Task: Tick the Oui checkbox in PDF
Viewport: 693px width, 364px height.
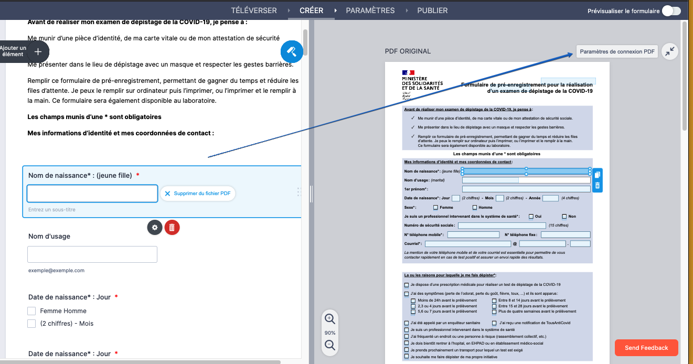Action: click(531, 216)
